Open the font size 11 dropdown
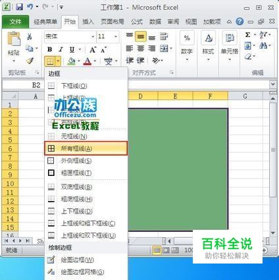279x280 pixels. click(116, 36)
